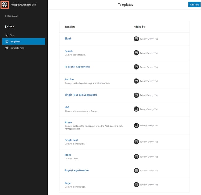Open Template Parts in the sidebar

point(17,48)
